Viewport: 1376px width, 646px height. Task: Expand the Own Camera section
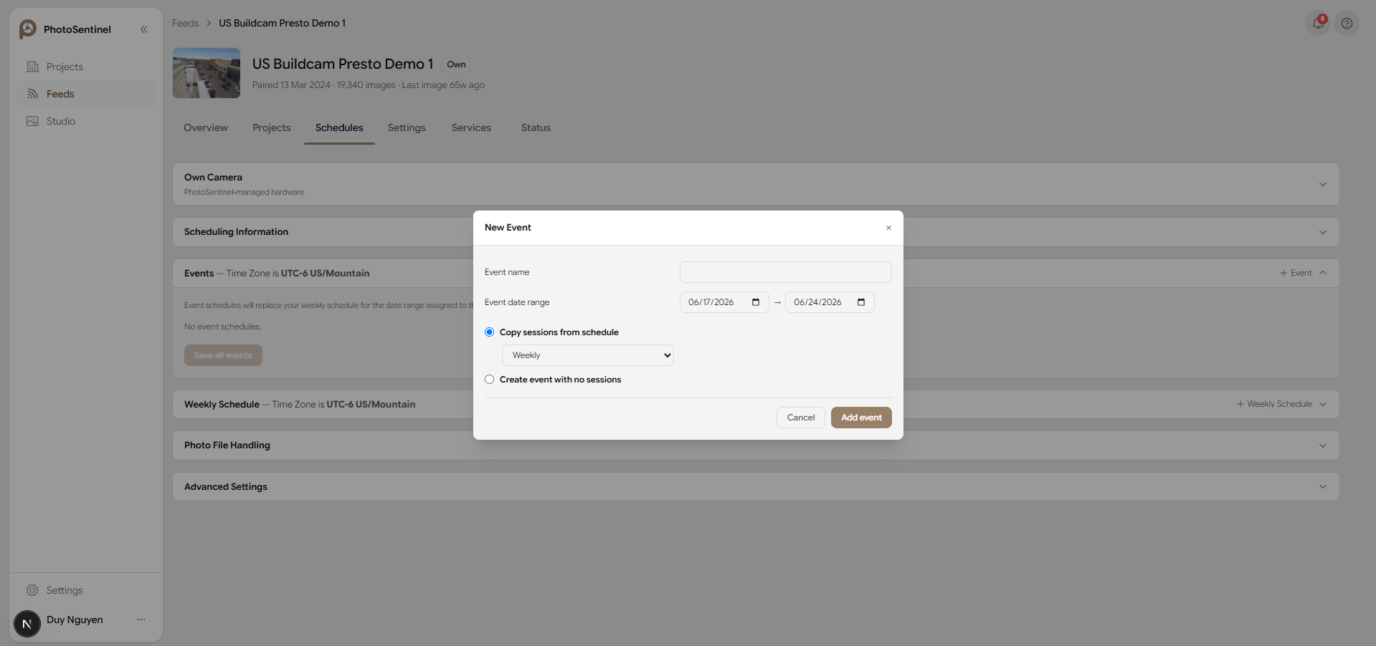1323,184
